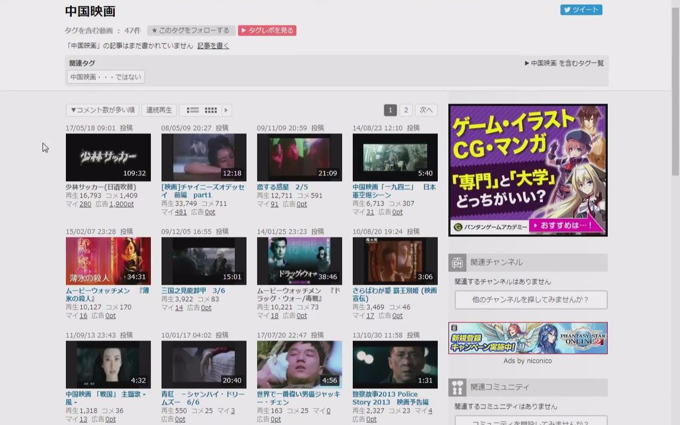Open 世界で一番偉い男優ジャッキー・チェン link
The height and width of the screenshot is (425, 680).
(299, 398)
